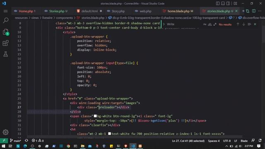Open editor More Actions ellipsis
This screenshot has width=265, height=149.
coord(260,11)
